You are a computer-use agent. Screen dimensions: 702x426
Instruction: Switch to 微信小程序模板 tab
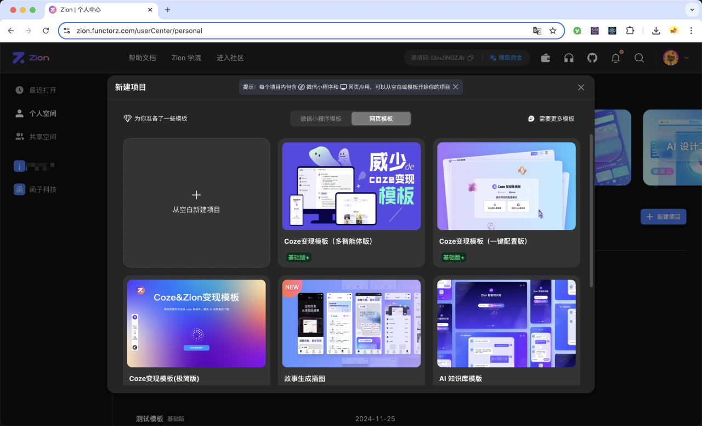coord(321,119)
